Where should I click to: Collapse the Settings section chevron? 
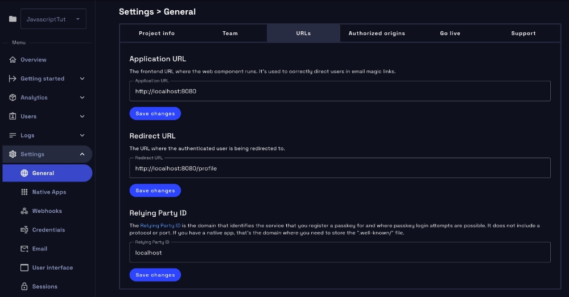[82, 154]
